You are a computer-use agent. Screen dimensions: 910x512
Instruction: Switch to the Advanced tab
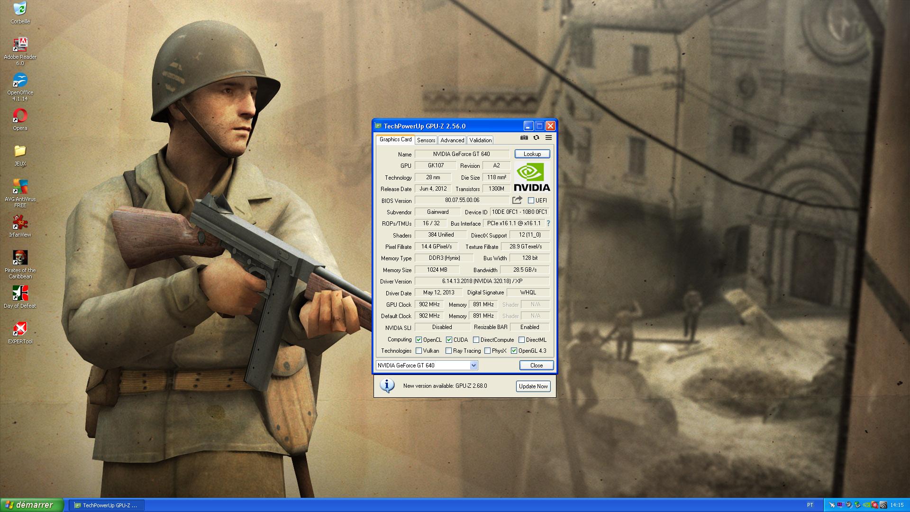pyautogui.click(x=452, y=140)
